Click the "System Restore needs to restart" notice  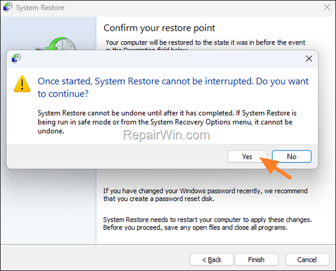pos(207,223)
